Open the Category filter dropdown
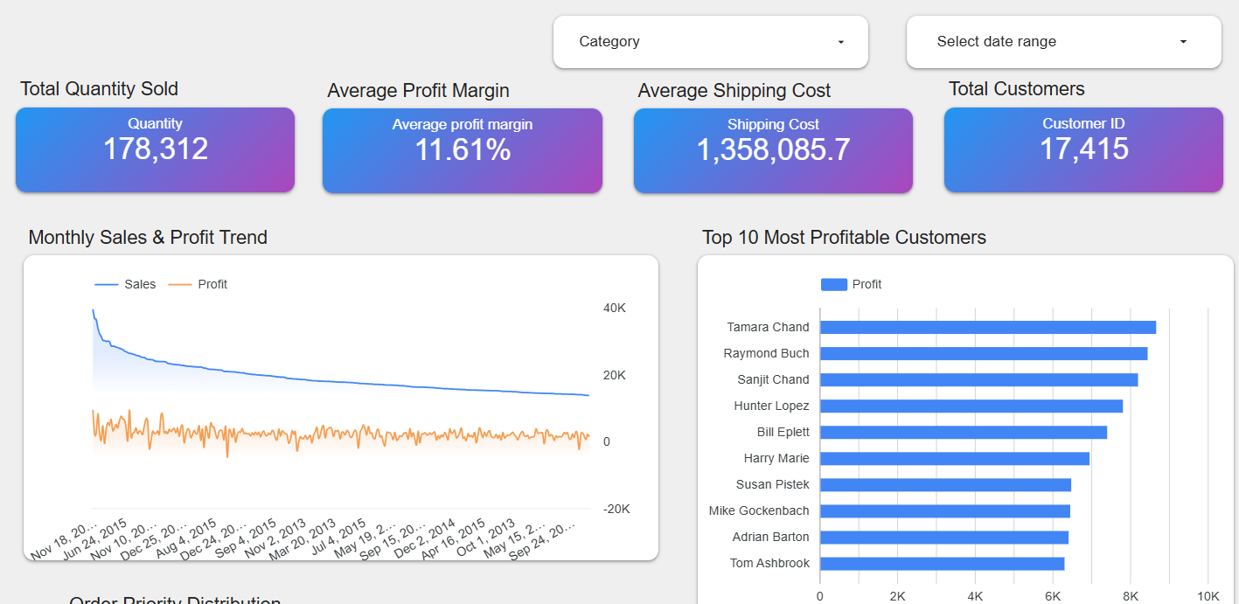 pyautogui.click(x=709, y=41)
